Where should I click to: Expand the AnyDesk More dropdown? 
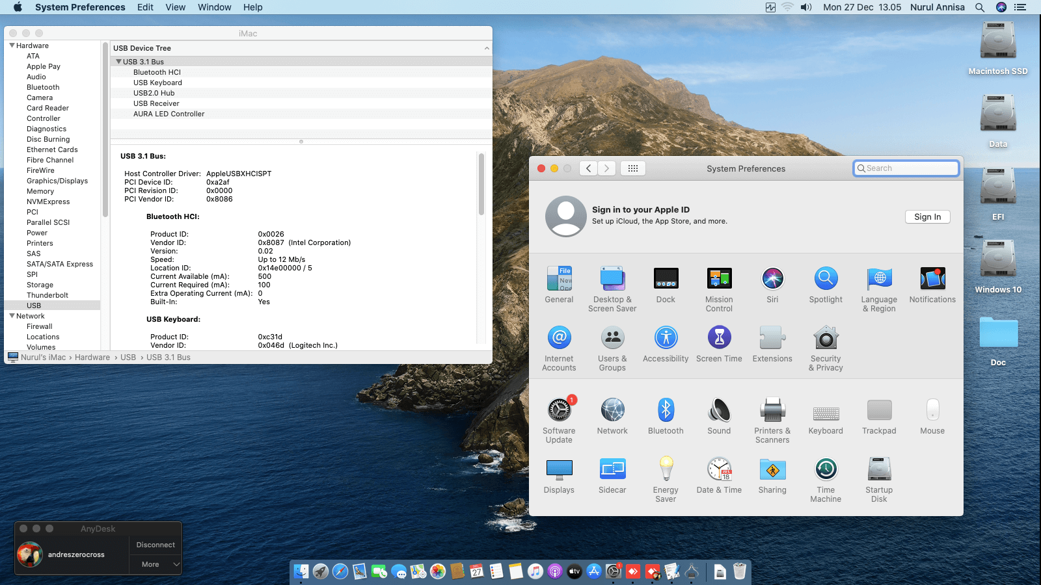(155, 564)
